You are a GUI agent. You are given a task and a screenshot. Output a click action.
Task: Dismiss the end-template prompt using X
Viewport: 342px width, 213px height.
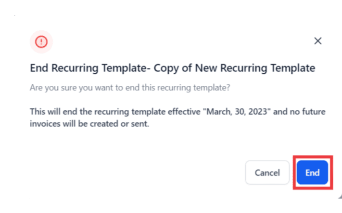click(317, 41)
